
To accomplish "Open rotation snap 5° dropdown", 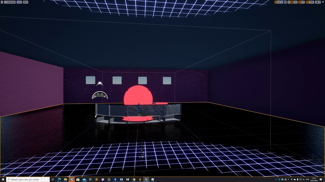I will click(x=303, y=2).
